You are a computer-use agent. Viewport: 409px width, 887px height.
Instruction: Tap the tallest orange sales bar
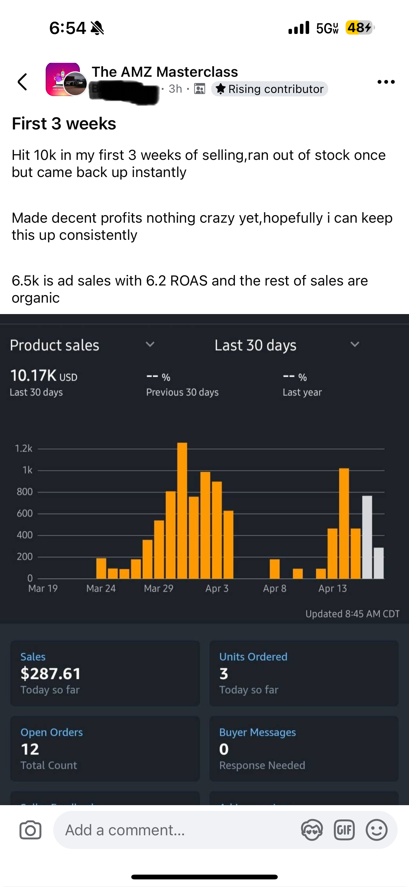click(x=182, y=510)
